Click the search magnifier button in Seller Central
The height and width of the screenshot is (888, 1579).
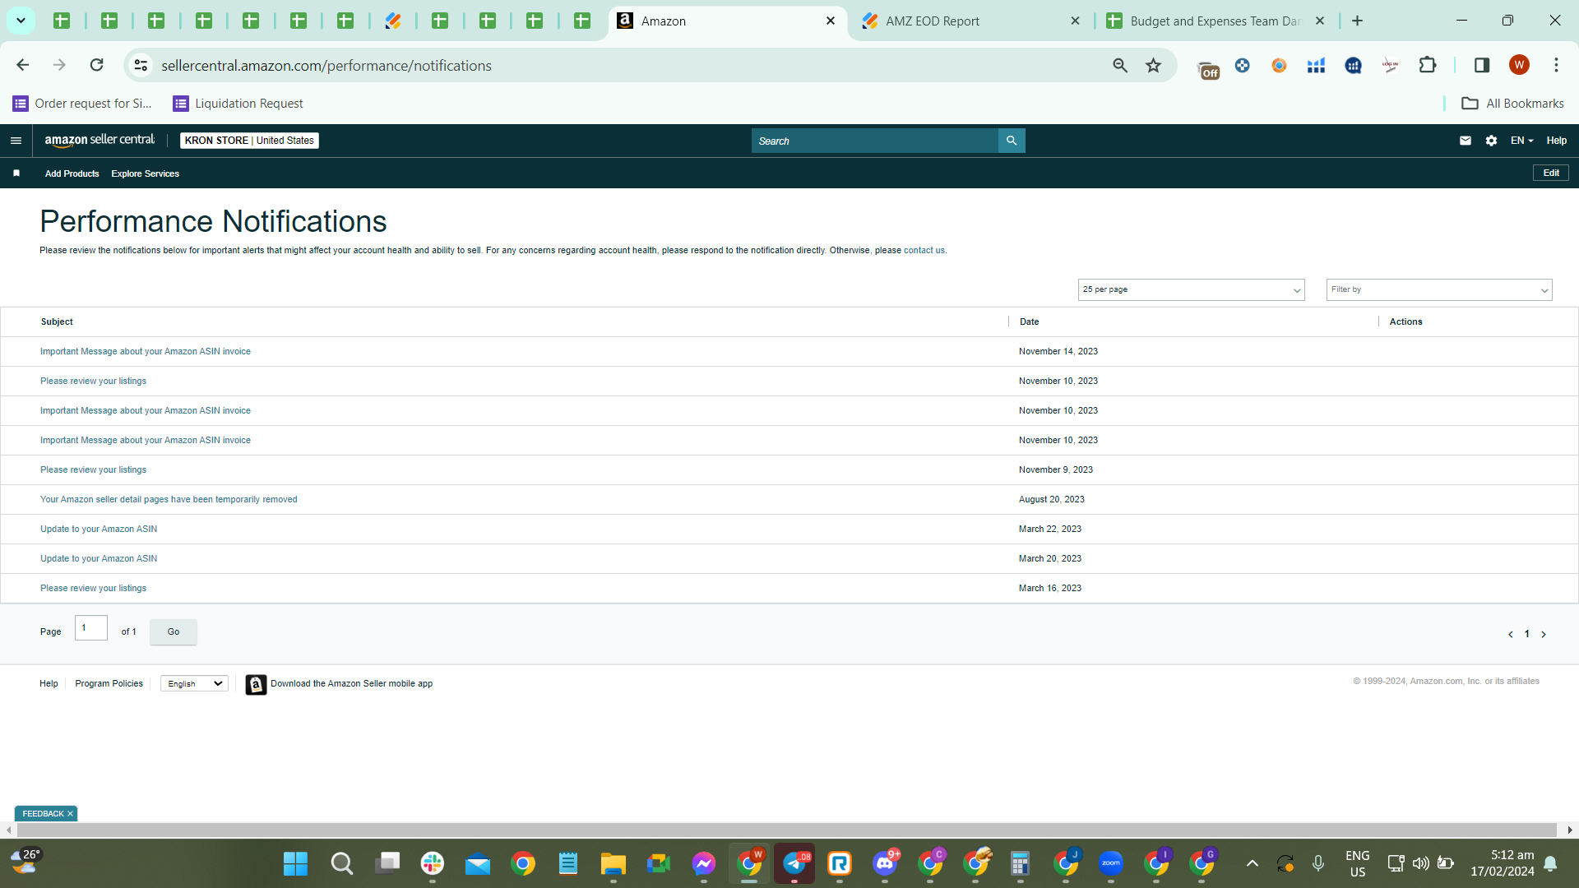click(1012, 141)
